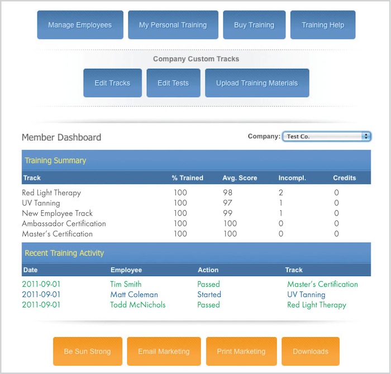Image resolution: width=391 pixels, height=374 pixels.
Task: Click the Be Sun Strong button
Action: pos(87,352)
